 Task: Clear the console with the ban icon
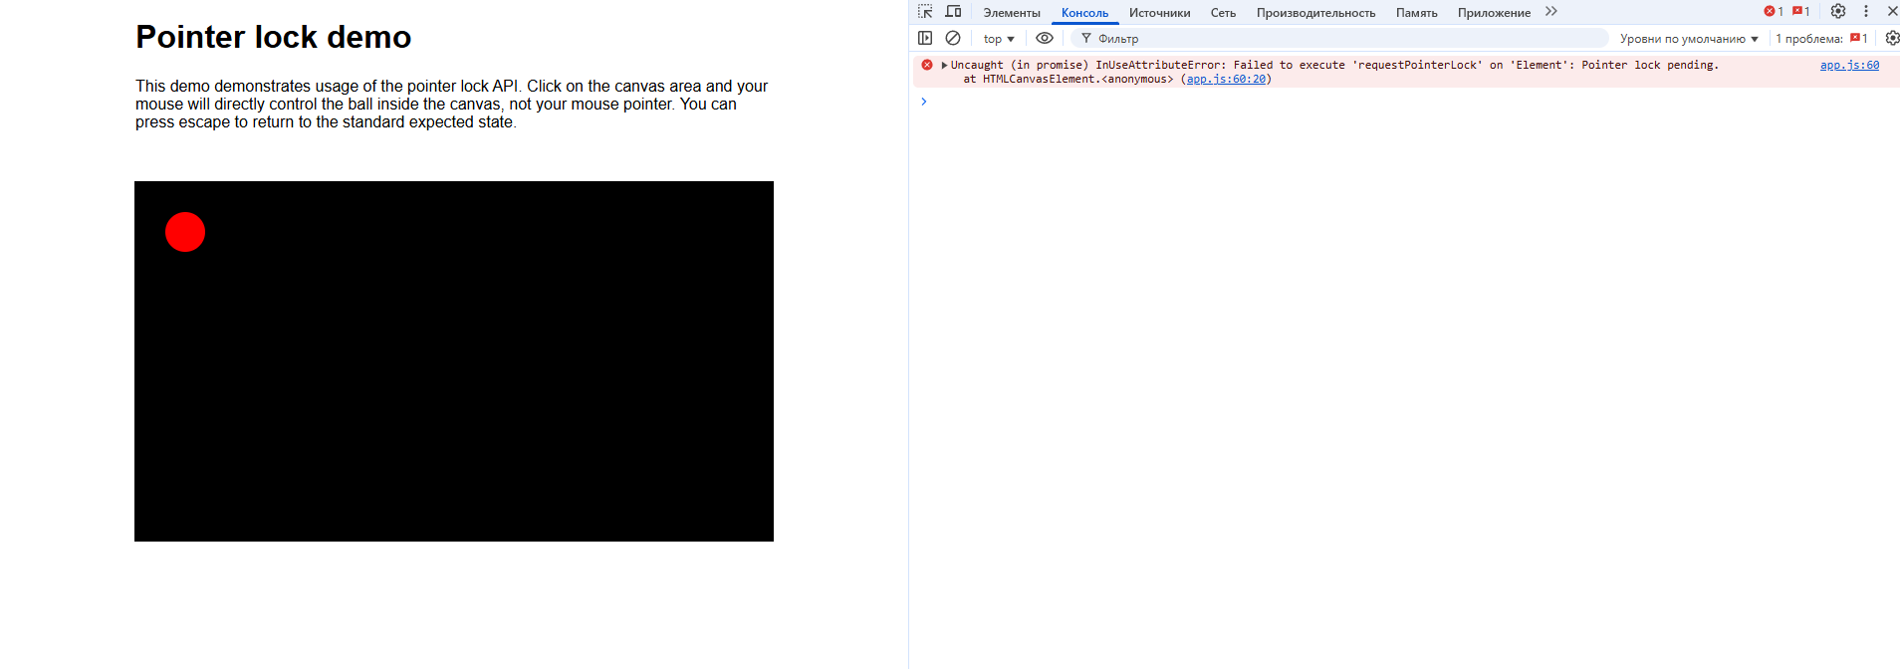coord(953,38)
